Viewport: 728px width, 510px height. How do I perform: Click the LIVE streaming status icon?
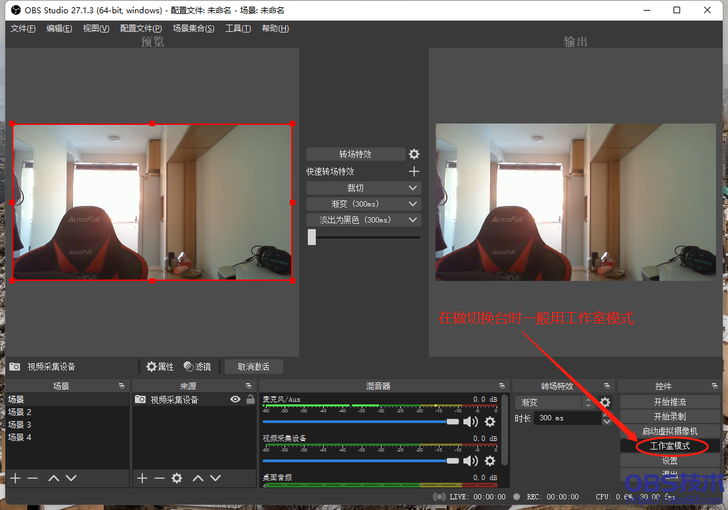439,497
